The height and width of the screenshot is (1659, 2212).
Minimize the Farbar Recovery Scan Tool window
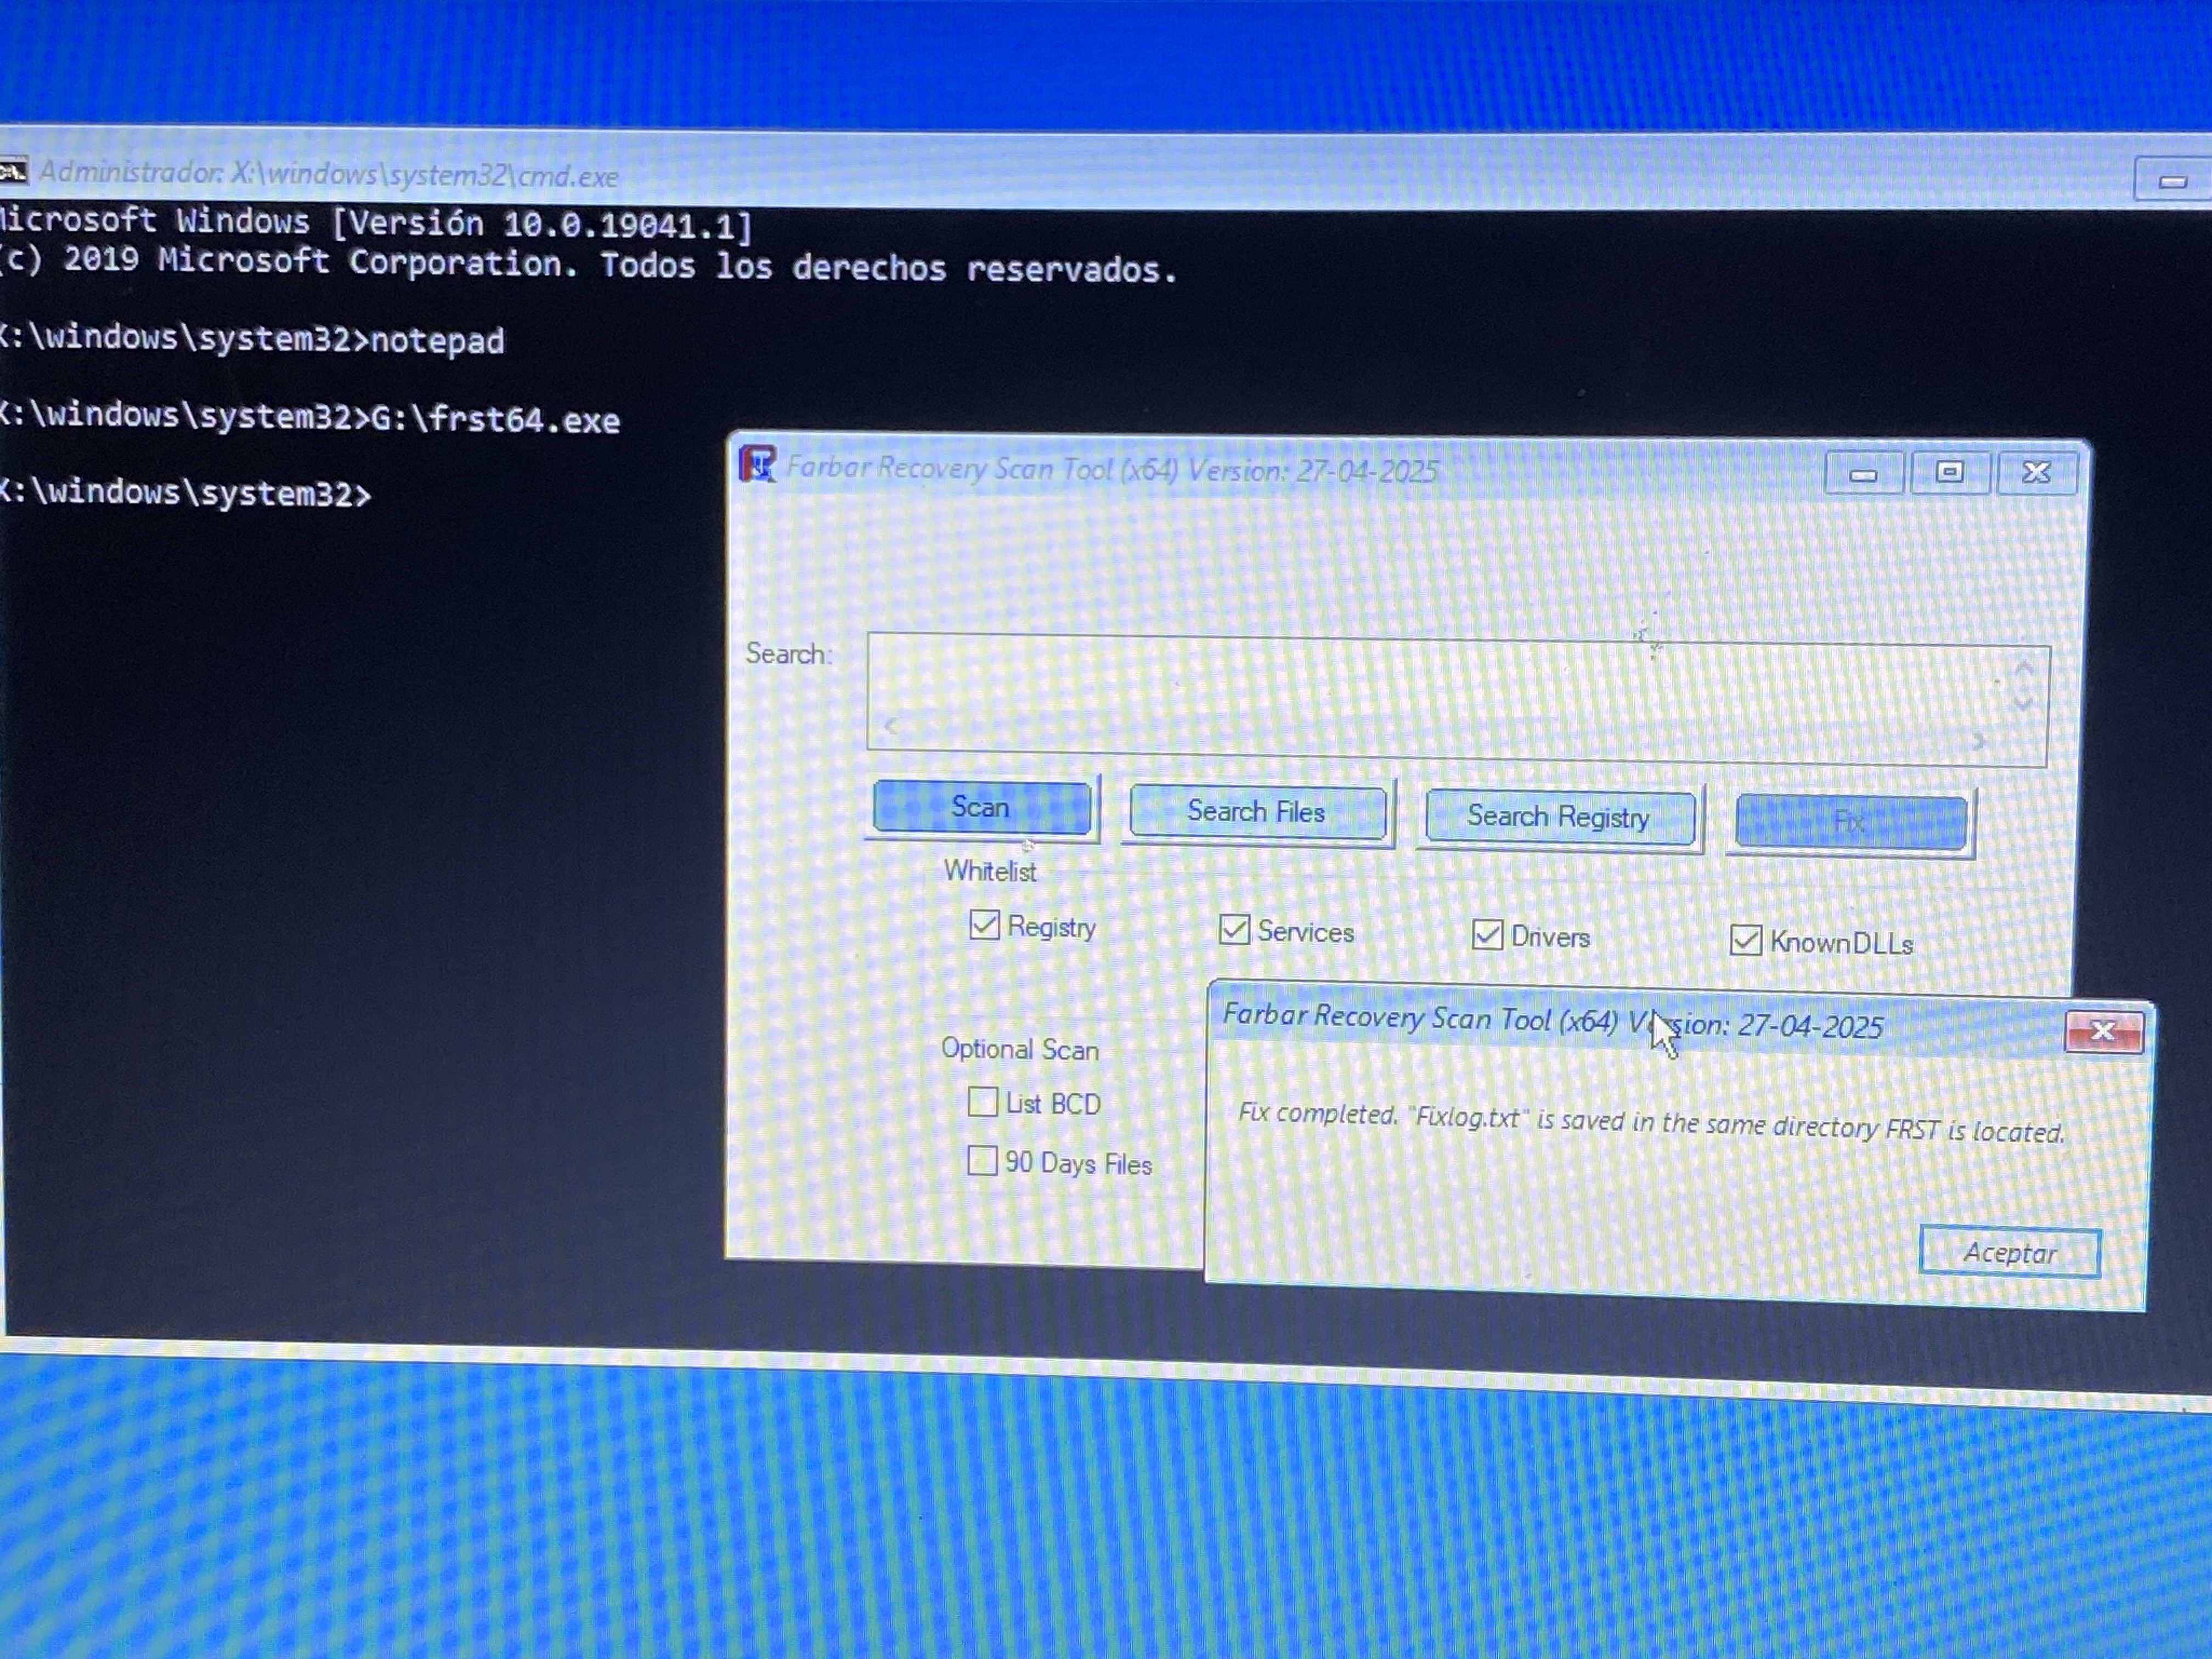[1863, 474]
